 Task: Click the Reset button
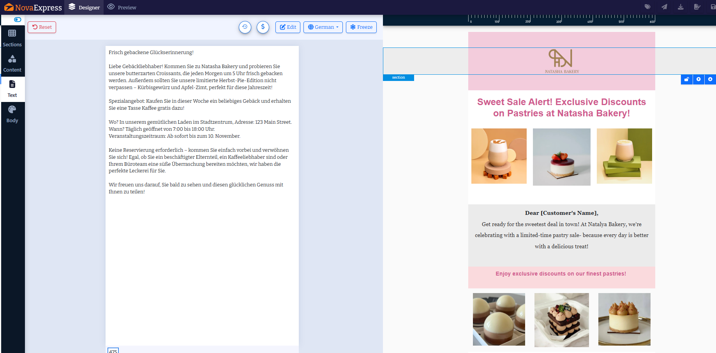coord(42,27)
